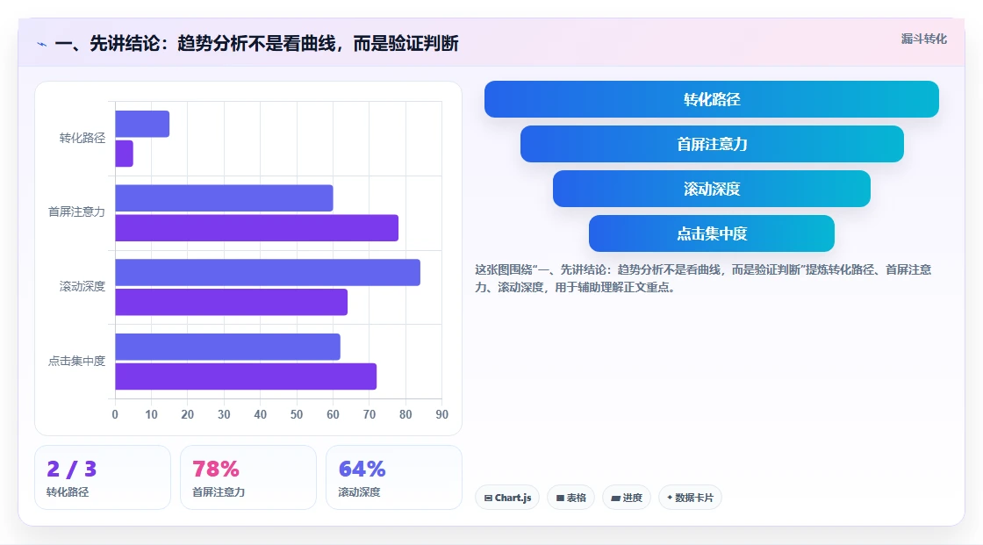Click the small lightning icon before the title
Image resolution: width=983 pixels, height=545 pixels.
(42, 44)
